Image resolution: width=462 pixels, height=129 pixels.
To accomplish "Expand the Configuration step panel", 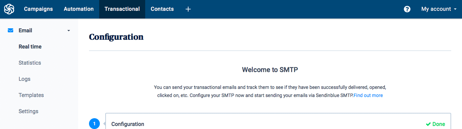I will click(x=278, y=121).
